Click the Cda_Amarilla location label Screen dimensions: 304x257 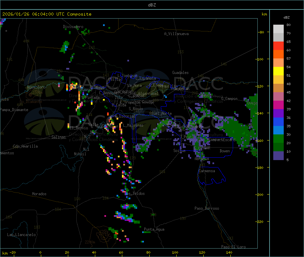pyautogui.click(x=25, y=146)
